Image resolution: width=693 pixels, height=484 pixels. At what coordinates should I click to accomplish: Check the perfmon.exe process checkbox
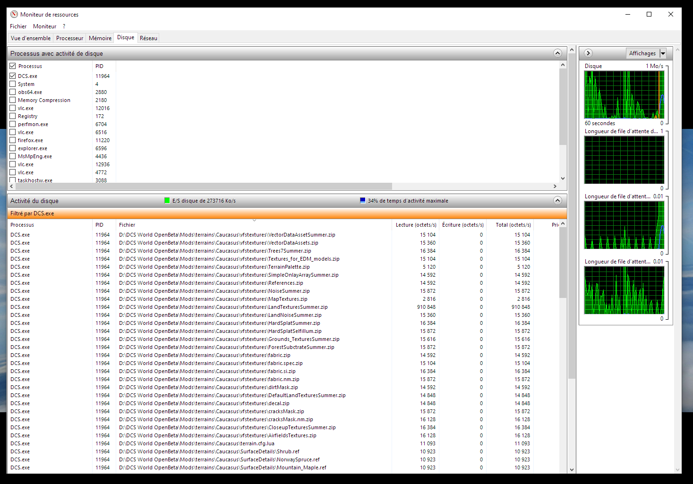click(13, 124)
